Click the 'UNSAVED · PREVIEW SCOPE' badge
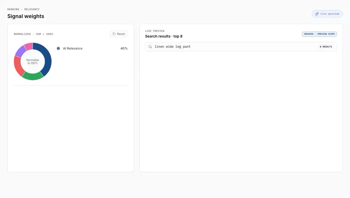This screenshot has height=198, width=350. click(x=319, y=34)
